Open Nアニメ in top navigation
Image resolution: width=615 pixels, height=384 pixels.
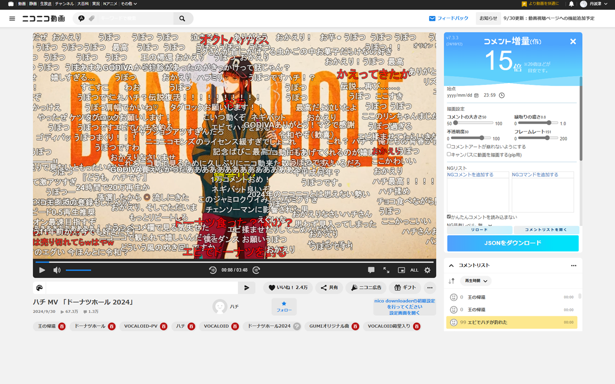[110, 4]
